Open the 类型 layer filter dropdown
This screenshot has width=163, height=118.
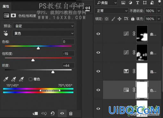(107, 3)
